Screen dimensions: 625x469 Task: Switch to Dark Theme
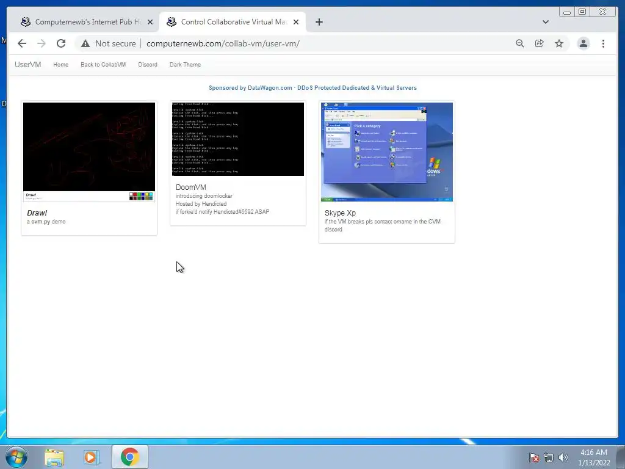(185, 65)
